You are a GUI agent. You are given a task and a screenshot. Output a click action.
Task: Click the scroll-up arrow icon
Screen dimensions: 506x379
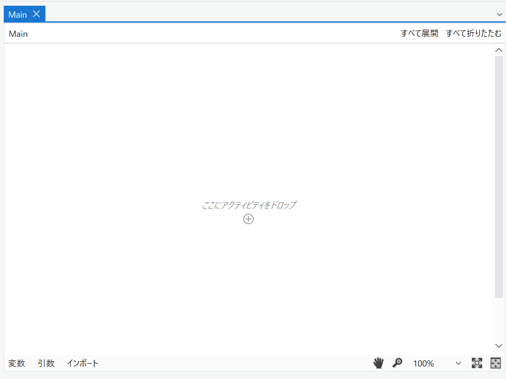click(x=498, y=49)
